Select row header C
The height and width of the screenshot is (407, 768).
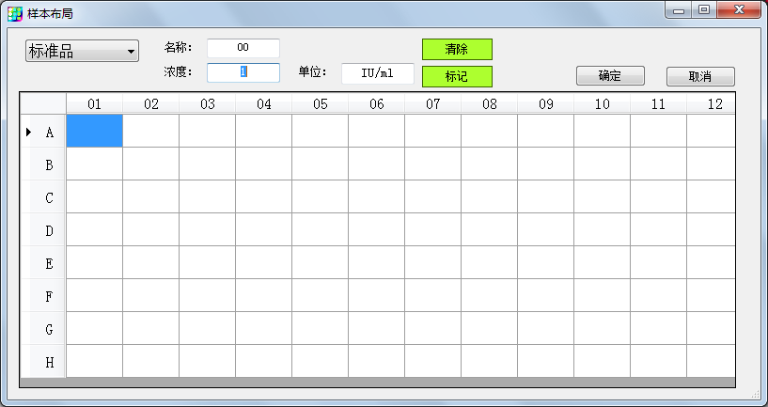click(43, 196)
